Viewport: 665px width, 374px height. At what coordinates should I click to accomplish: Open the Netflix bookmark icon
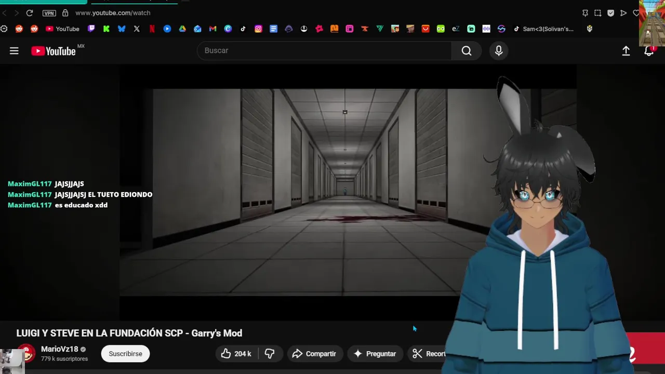pyautogui.click(x=152, y=29)
